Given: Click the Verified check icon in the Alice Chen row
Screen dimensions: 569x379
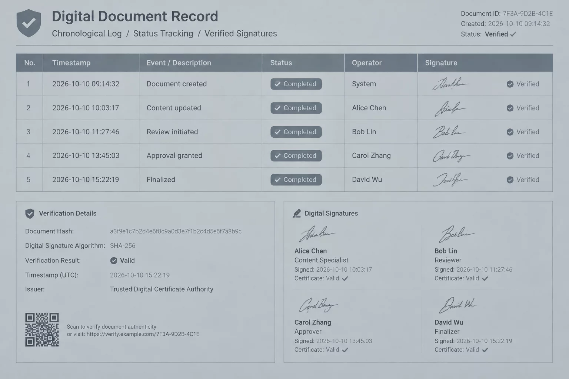Looking at the screenshot, I should point(510,108).
